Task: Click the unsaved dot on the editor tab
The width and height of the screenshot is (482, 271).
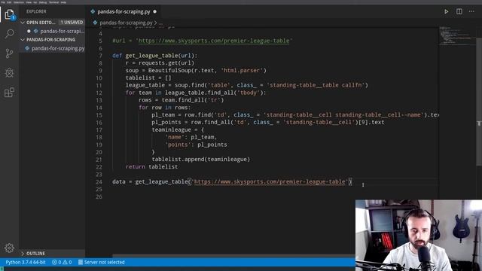Action: tap(154, 12)
